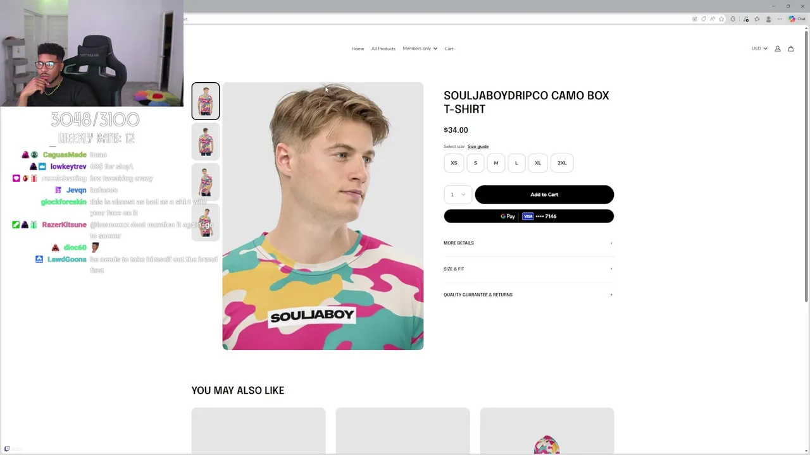Select size M

[496, 163]
